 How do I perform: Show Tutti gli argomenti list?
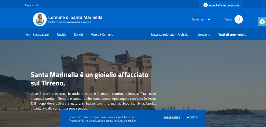click(232, 35)
